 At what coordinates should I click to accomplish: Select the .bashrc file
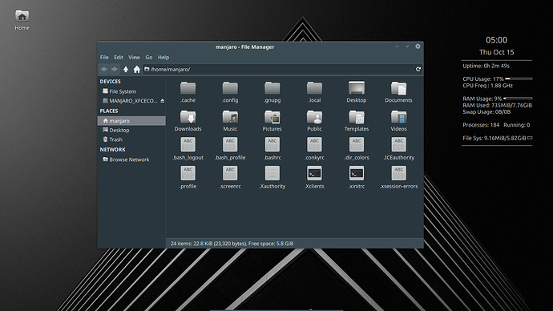272,149
